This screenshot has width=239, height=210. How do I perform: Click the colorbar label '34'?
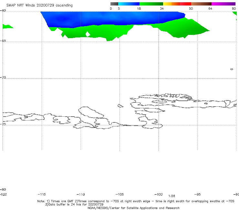162,9
